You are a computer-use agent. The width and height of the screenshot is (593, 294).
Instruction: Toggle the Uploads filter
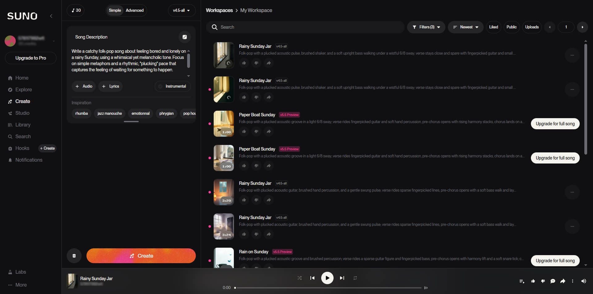click(532, 27)
